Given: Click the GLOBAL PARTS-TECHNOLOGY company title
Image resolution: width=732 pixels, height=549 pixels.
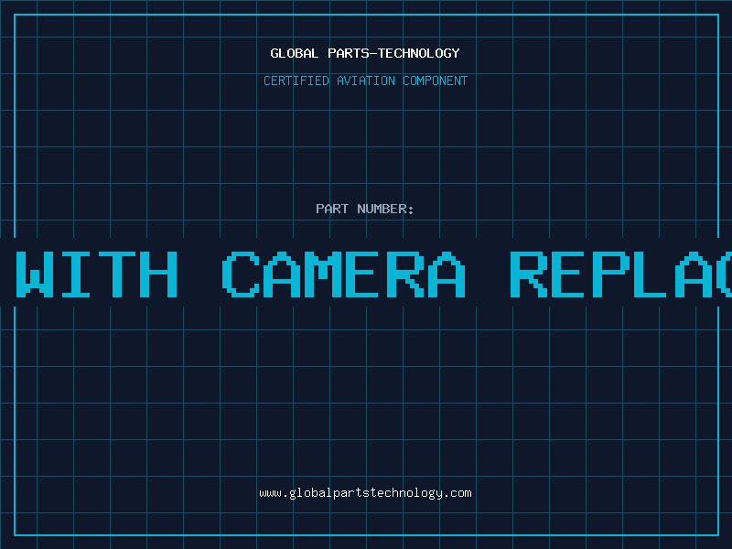Looking at the screenshot, I should [365, 53].
